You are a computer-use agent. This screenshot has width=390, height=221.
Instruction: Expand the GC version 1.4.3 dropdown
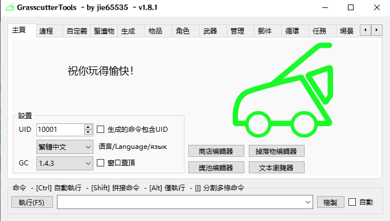[x=65, y=164]
